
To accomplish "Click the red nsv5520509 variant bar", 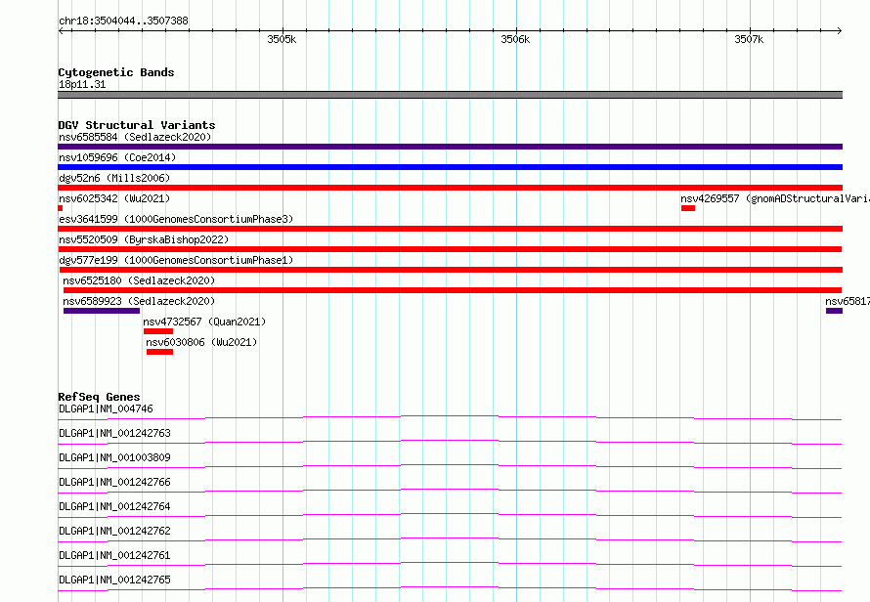I will point(450,249).
